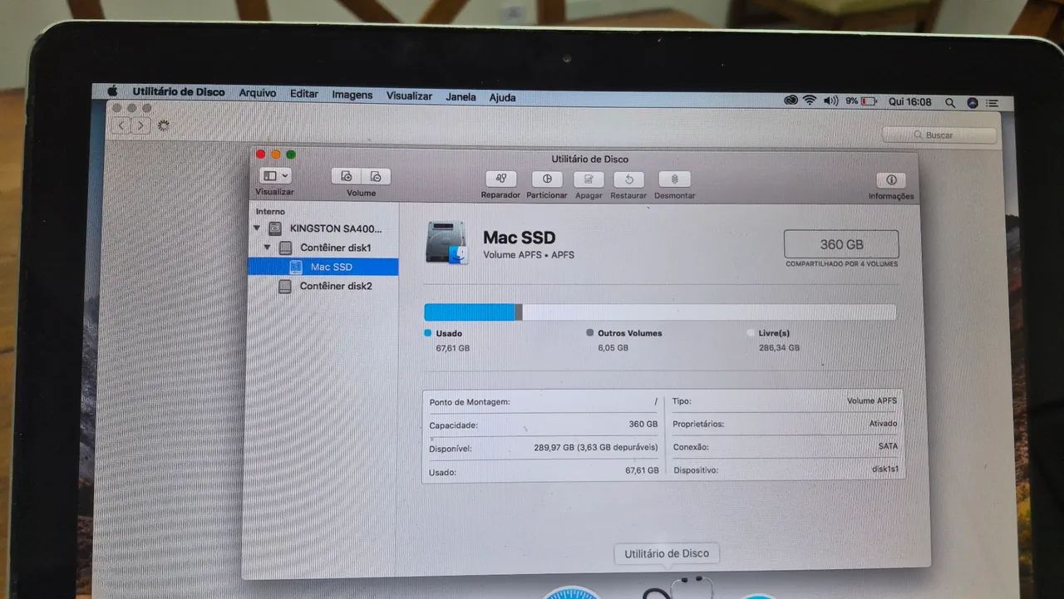Click the 360 GB capacity button

coord(841,243)
